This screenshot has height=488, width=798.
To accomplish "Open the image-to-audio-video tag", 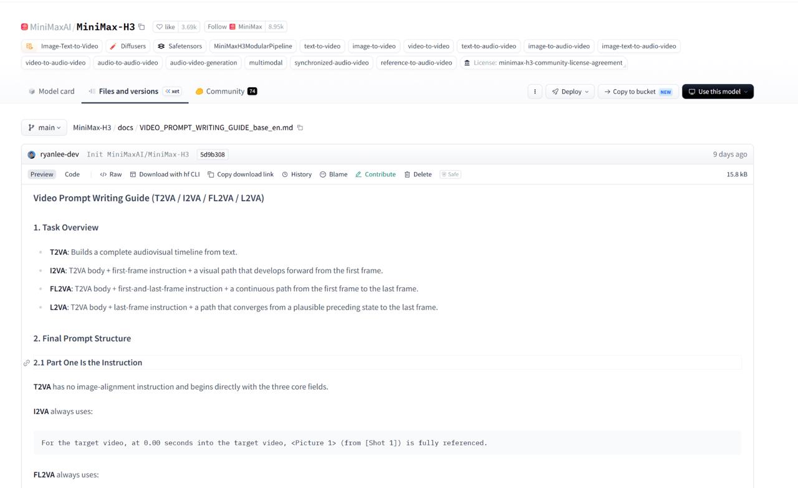I will (559, 46).
